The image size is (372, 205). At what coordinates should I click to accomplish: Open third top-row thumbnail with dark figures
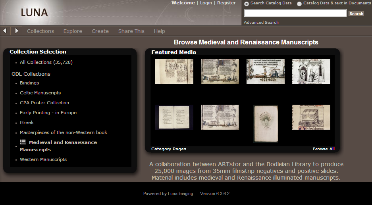[266, 72]
